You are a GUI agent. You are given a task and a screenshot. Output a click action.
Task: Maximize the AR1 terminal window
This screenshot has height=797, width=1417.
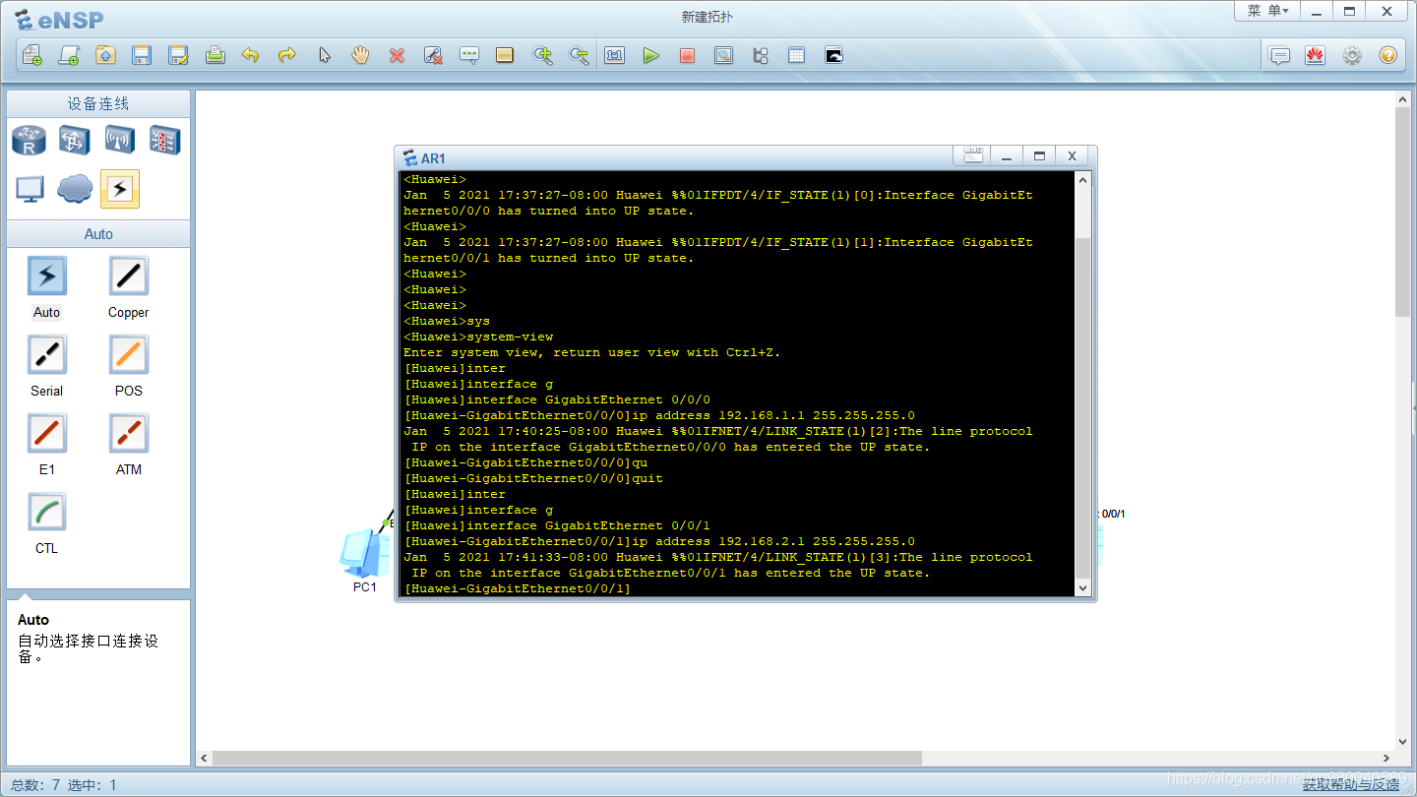coord(1038,155)
